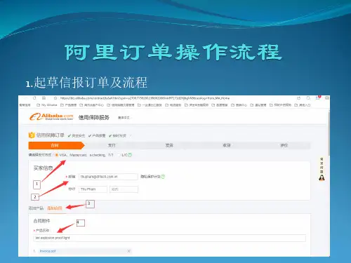Click the 买家信息 section heading
Viewport: 351px width, 263px height.
(43, 168)
